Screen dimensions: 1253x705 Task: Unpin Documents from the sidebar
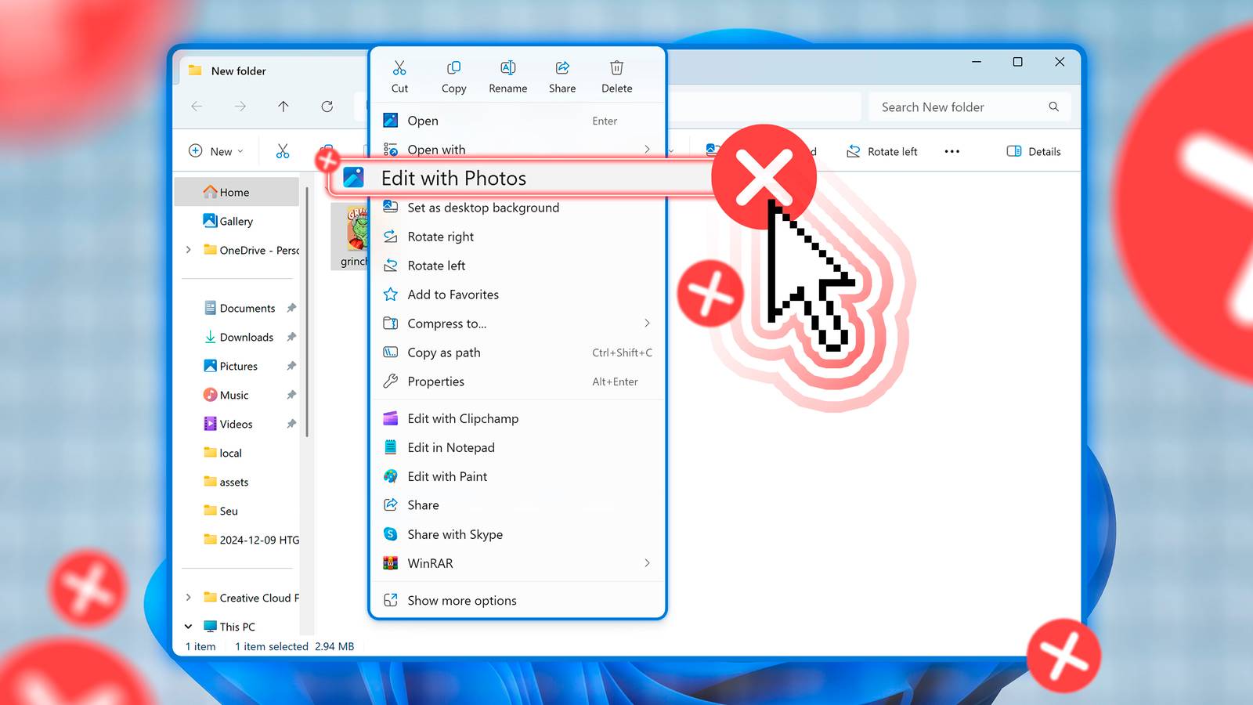point(291,308)
